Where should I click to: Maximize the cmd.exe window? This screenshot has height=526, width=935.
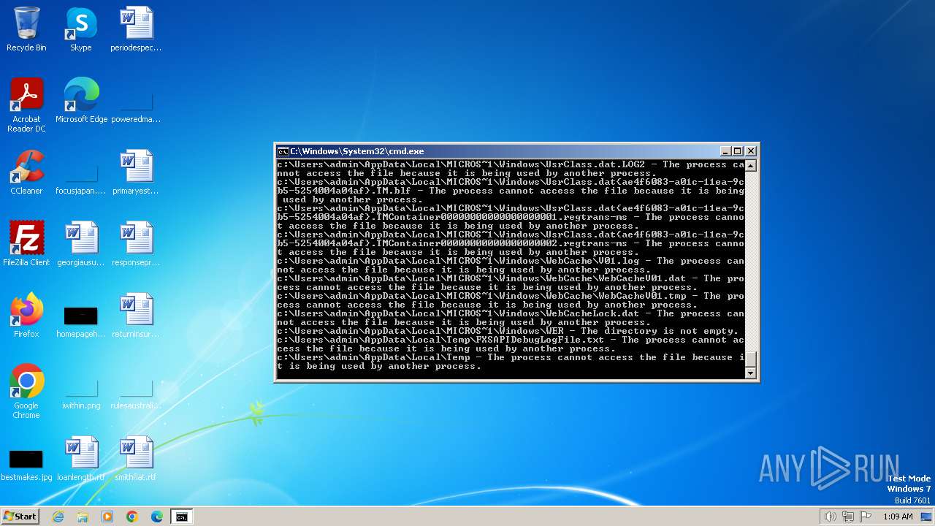[738, 151]
